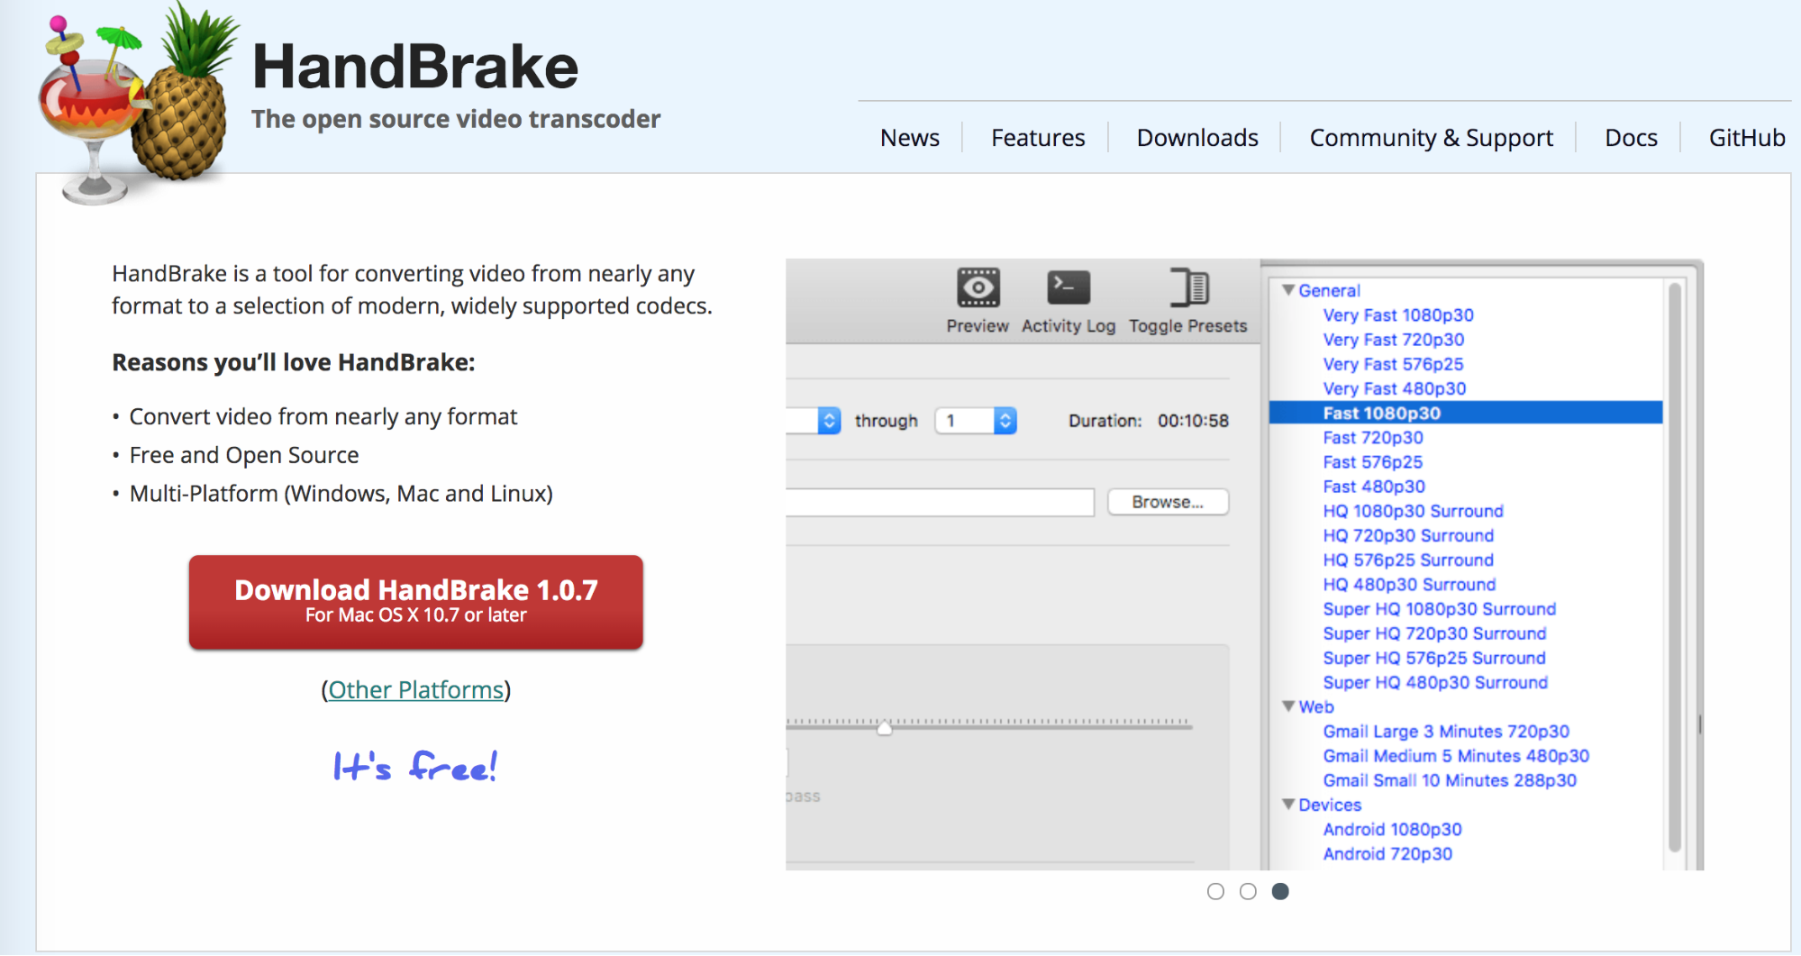
Task: Select Gmail Large 3 Minutes 720p30
Action: [x=1446, y=732]
